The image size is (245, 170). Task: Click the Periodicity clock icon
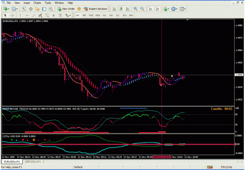173,9
